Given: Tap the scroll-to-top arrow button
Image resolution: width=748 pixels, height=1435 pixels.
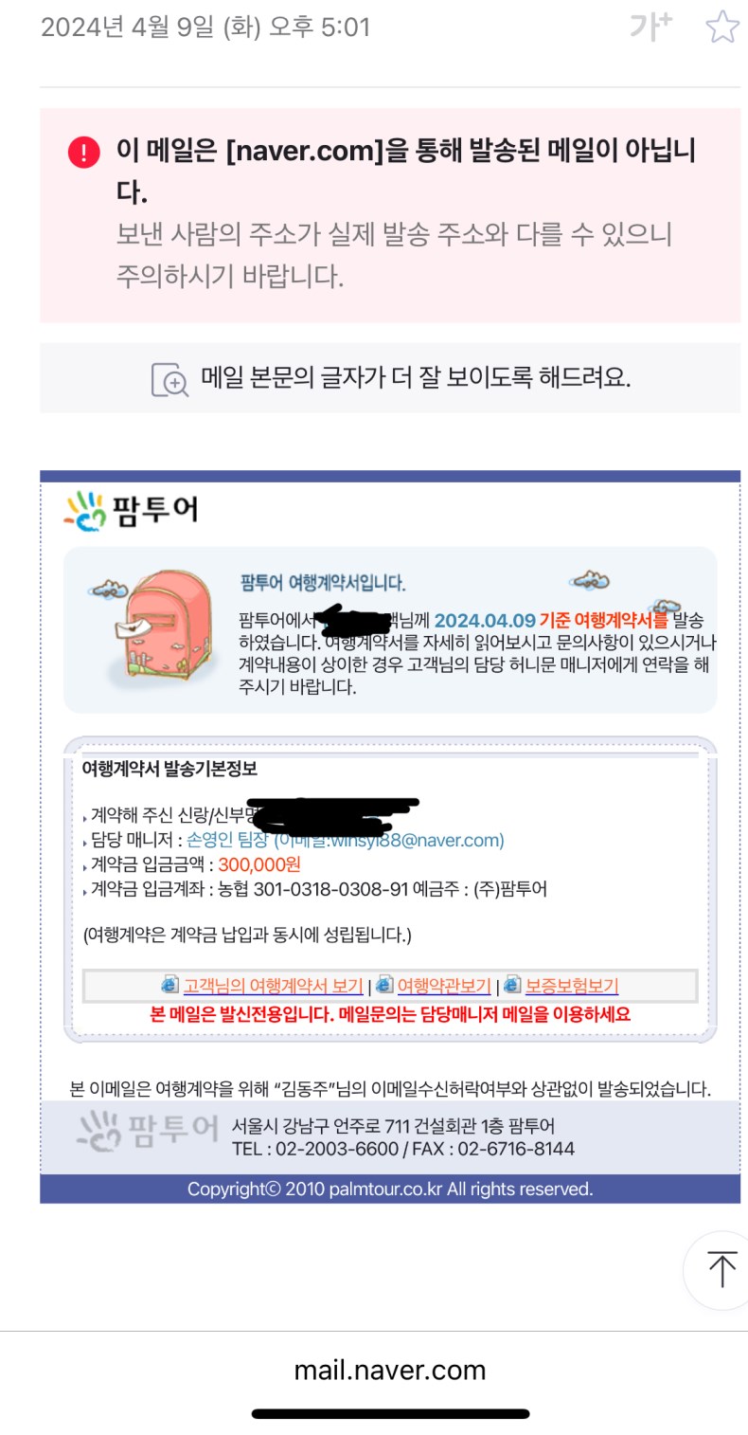Looking at the screenshot, I should (x=721, y=1270).
